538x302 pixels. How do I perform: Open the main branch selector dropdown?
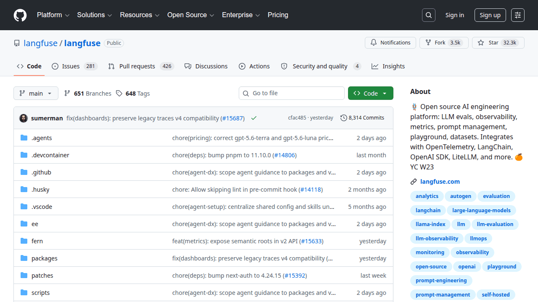[36, 93]
